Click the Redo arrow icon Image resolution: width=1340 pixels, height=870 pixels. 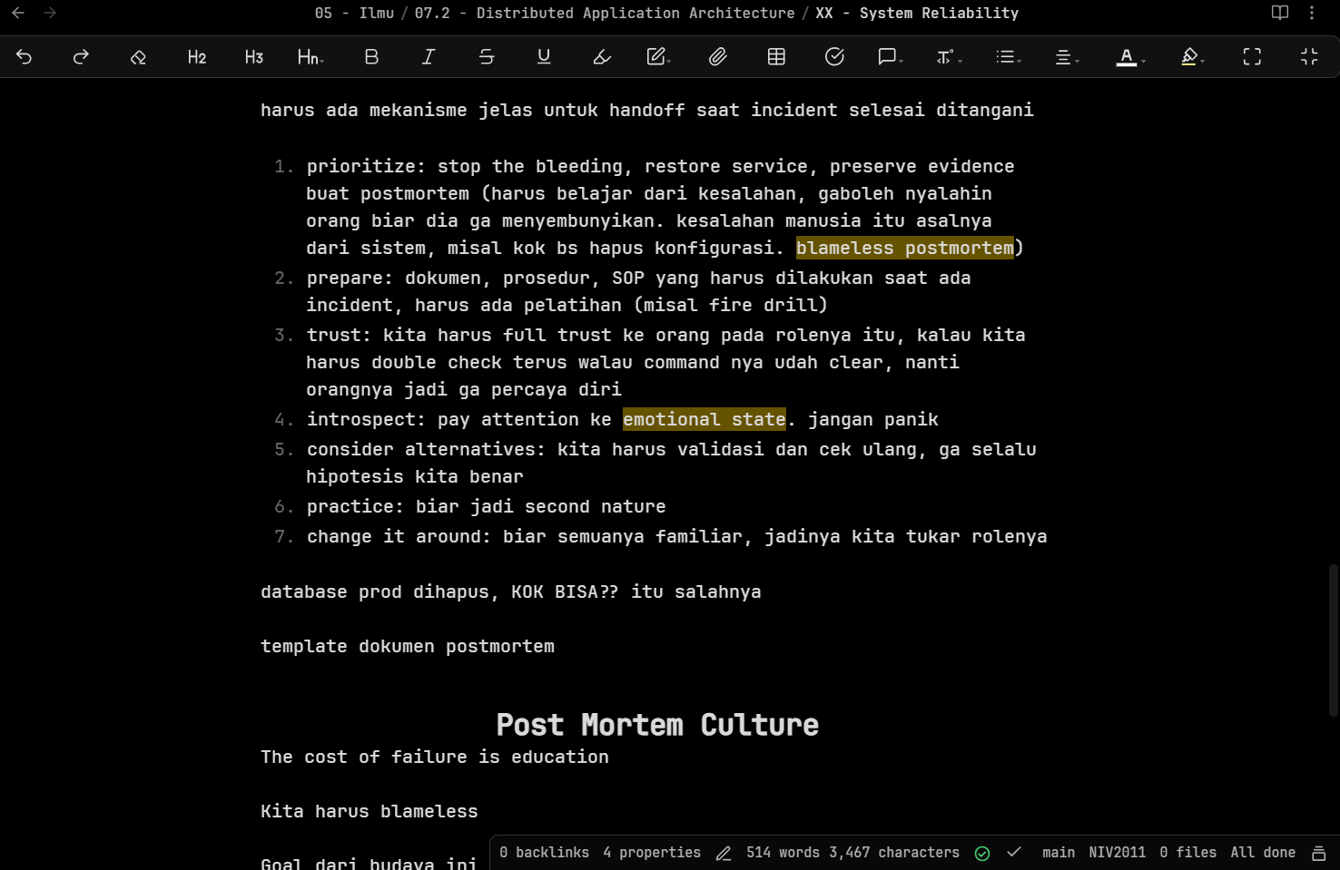(x=80, y=56)
